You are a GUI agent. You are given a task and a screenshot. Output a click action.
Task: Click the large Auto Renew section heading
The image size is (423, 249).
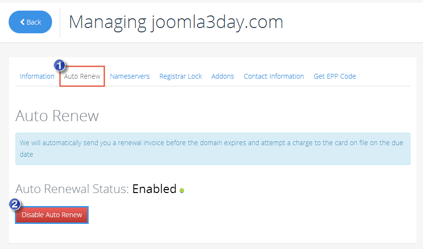click(x=57, y=116)
